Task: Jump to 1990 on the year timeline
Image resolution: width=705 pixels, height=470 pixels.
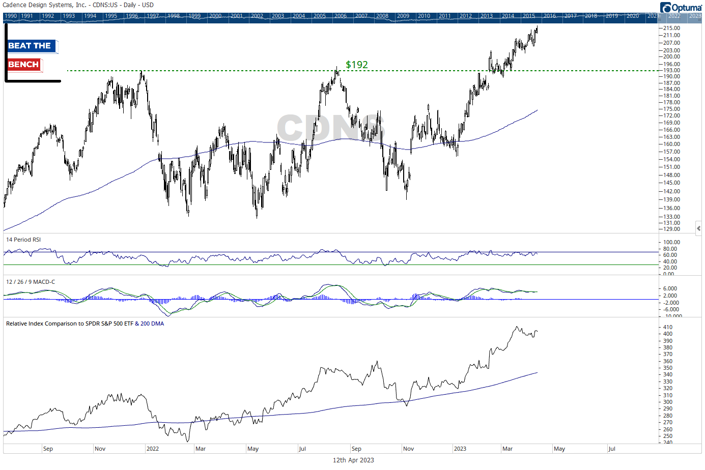Action: [11, 16]
